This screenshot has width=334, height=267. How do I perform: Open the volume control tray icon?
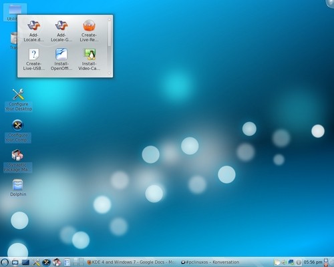[x=284, y=262]
